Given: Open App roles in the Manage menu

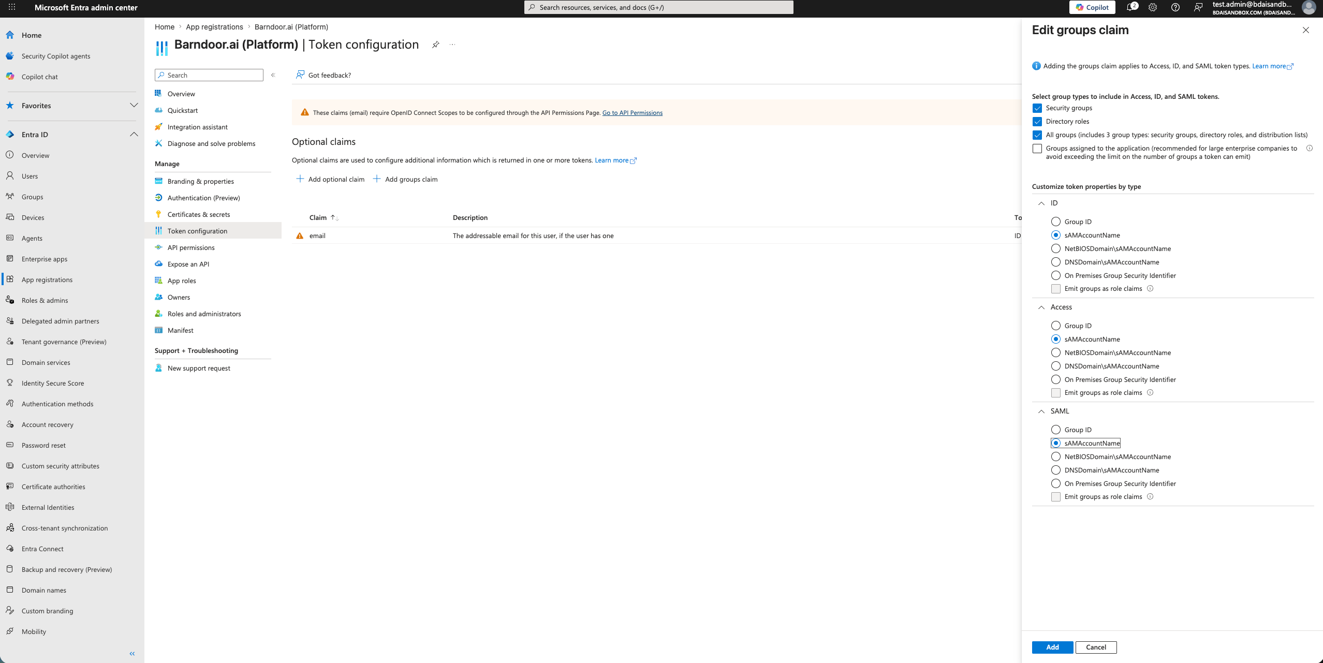Looking at the screenshot, I should (x=182, y=281).
